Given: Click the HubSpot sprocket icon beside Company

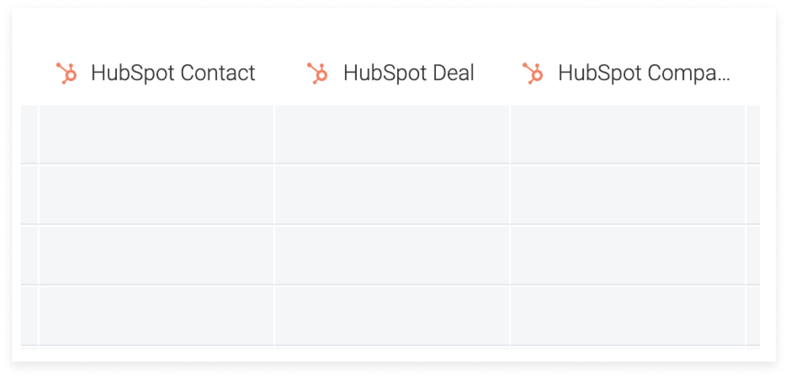Looking at the screenshot, I should [x=533, y=73].
